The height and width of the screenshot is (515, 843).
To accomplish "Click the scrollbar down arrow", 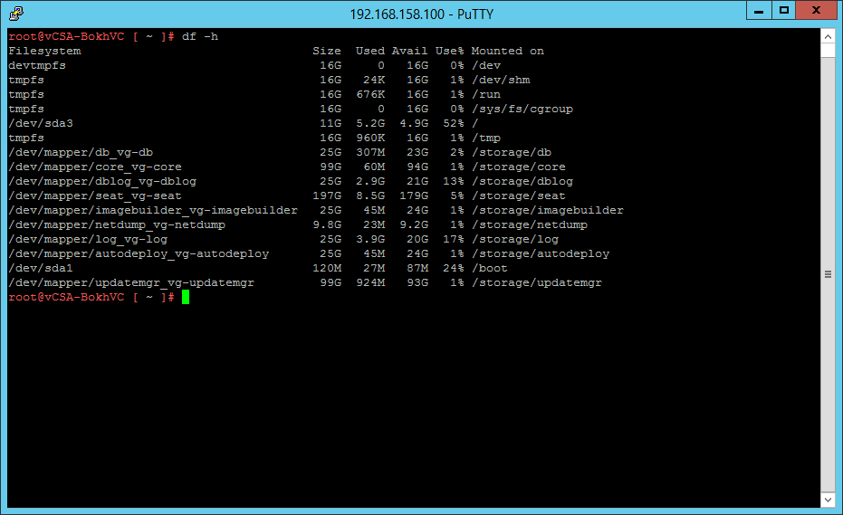I will tap(828, 500).
